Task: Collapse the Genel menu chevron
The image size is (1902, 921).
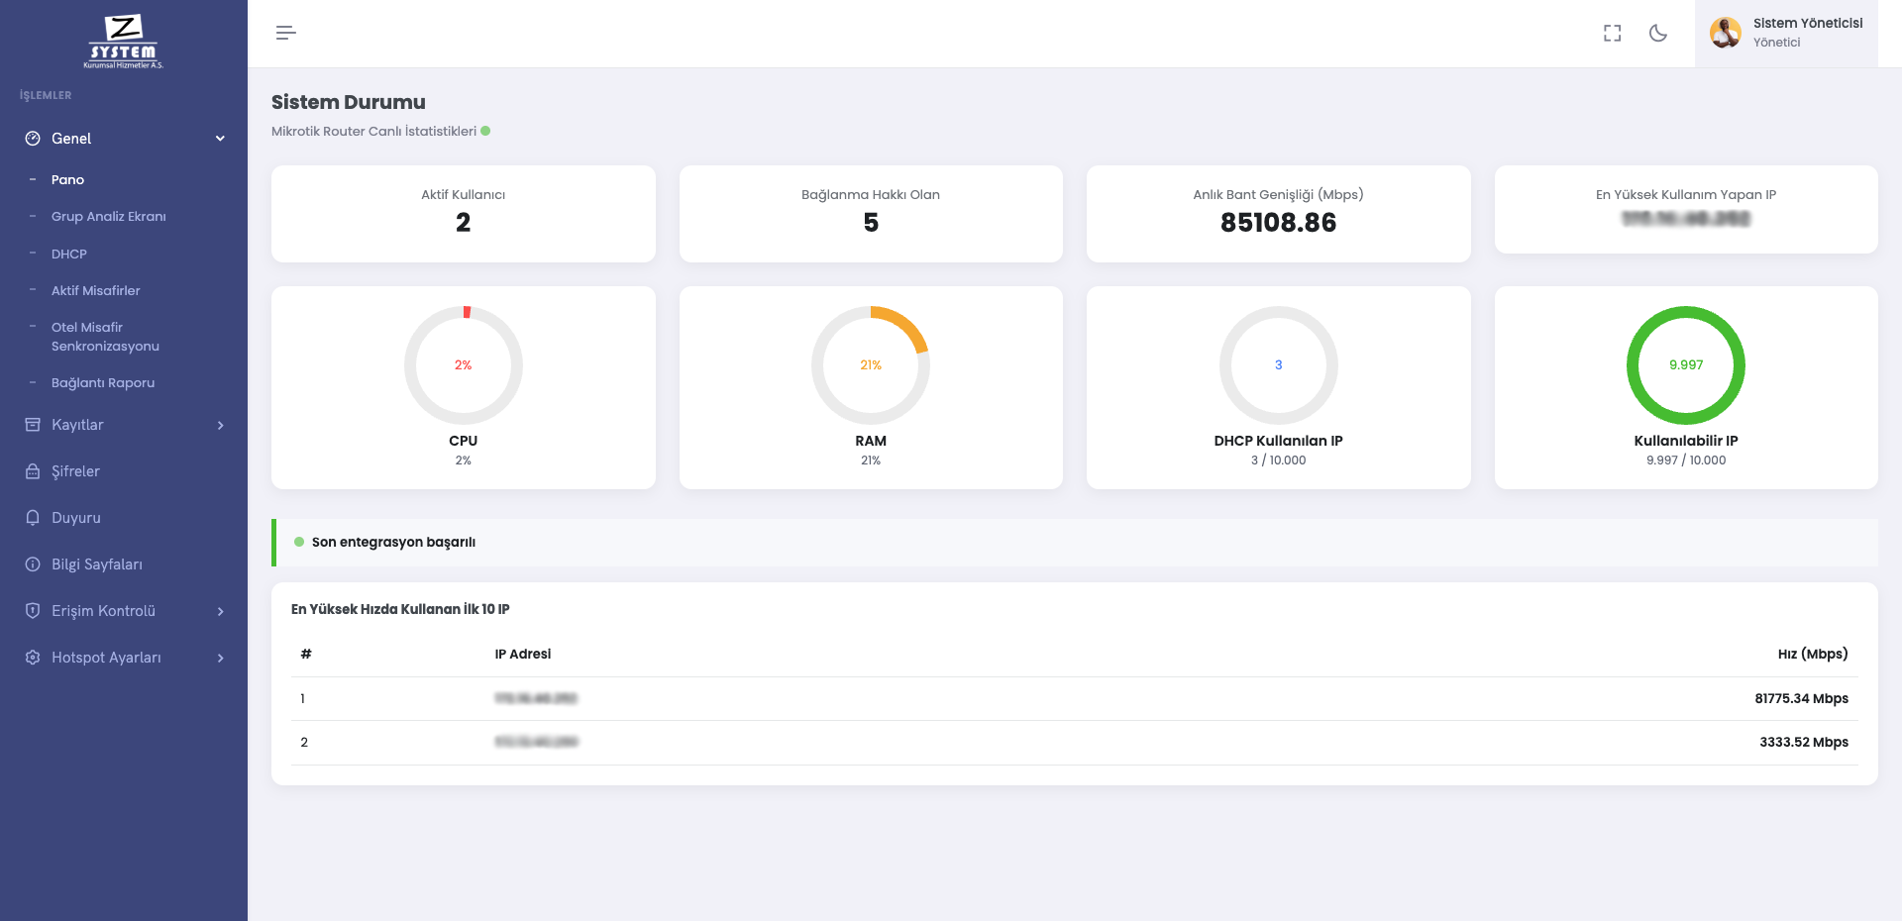Action: coord(220,139)
